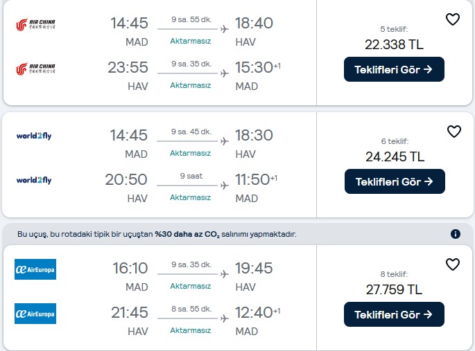Image resolution: width=475 pixels, height=351 pixels.
Task: Toggle heart on World2fly 24.245 TL flight
Action: point(454,132)
